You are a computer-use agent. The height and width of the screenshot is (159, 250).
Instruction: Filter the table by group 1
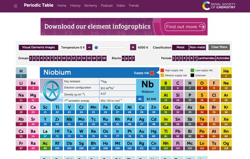click(x=31, y=58)
